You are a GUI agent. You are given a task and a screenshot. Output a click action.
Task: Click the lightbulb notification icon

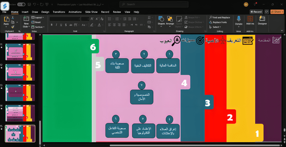[255, 4]
